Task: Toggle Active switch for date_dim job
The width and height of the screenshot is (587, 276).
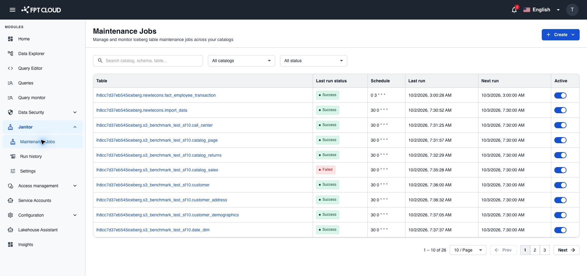Action: coord(560,230)
